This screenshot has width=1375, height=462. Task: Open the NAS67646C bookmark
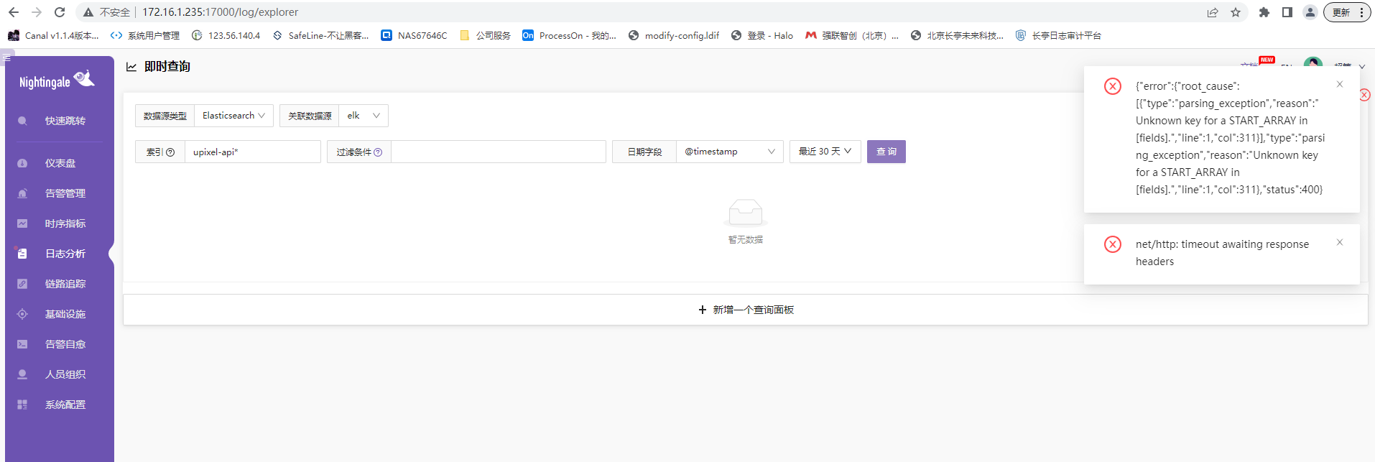[414, 35]
